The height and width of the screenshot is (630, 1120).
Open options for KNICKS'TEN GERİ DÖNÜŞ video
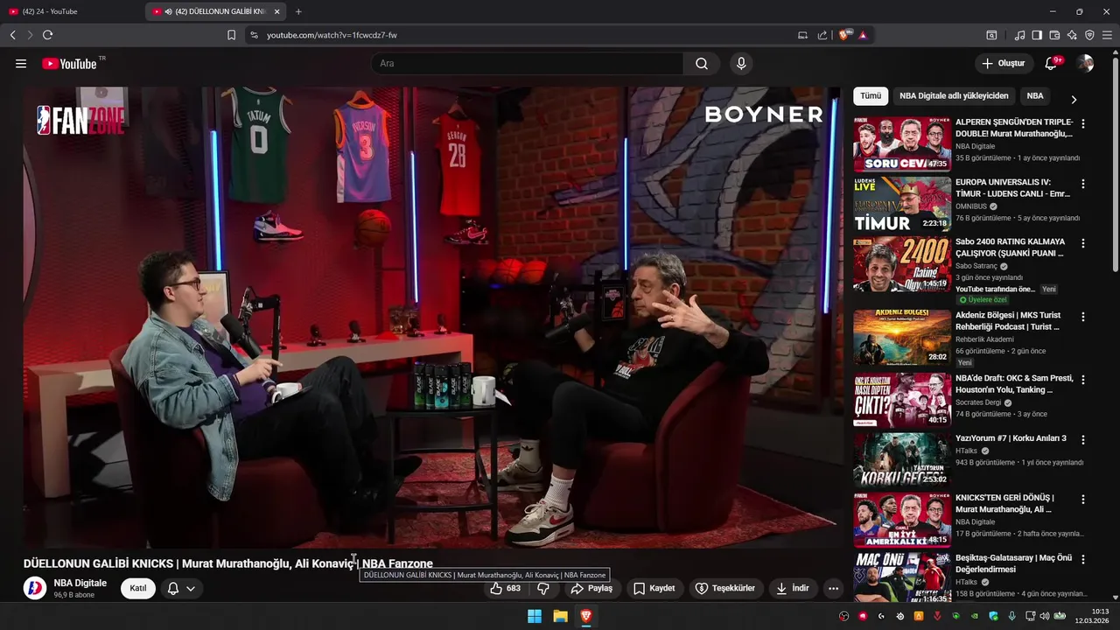(x=1083, y=500)
